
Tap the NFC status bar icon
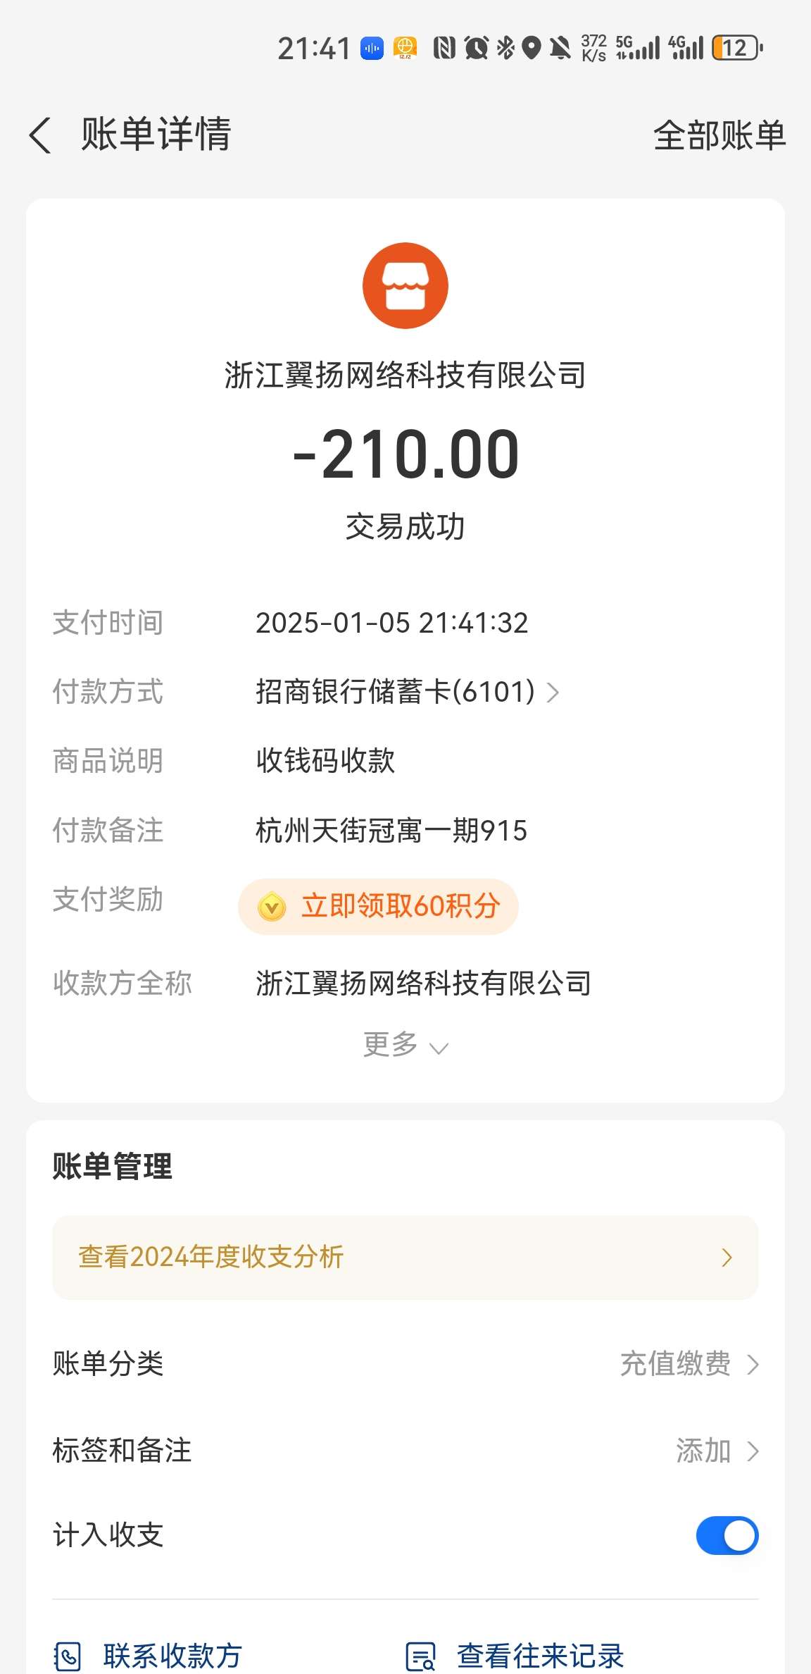[x=444, y=48]
